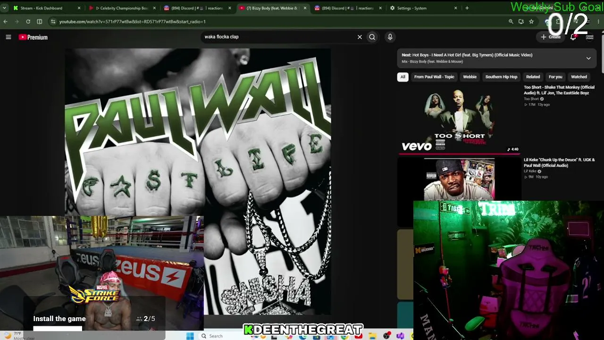Open the taskbar weather widget
The height and width of the screenshot is (340, 604).
click(x=18, y=335)
